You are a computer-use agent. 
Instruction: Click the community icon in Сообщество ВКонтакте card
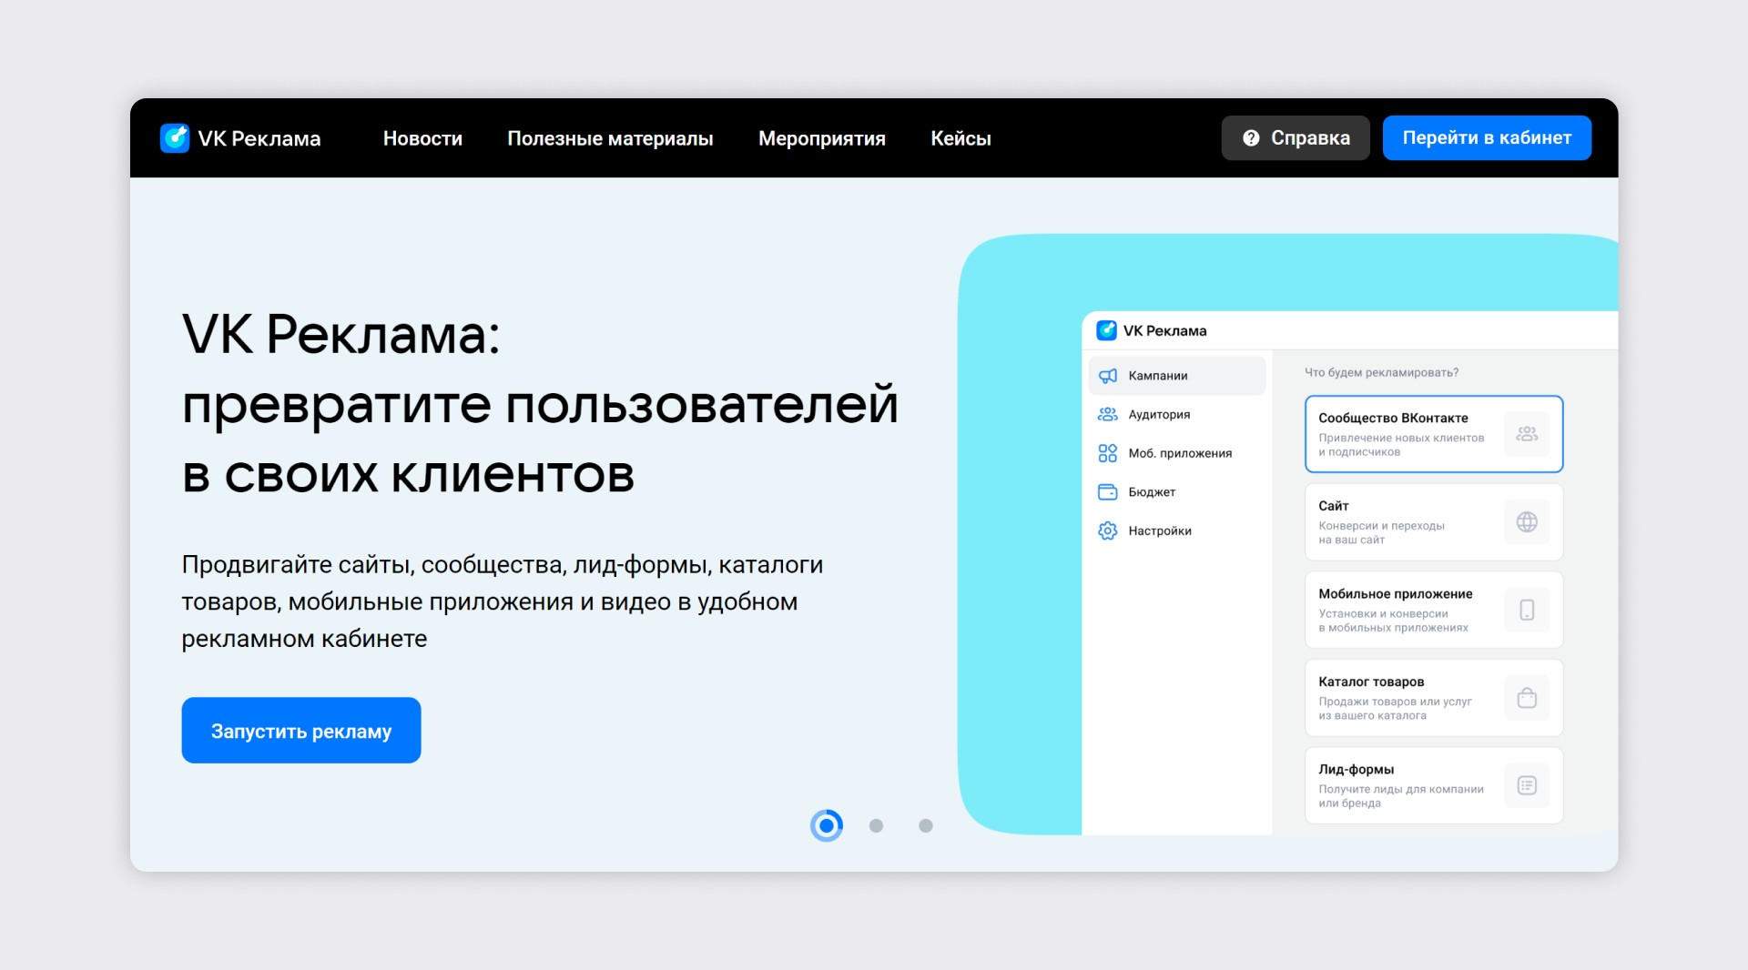(1527, 434)
